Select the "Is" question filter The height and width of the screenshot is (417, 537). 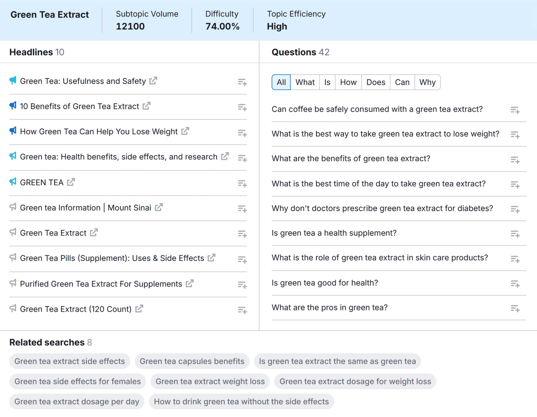click(327, 82)
